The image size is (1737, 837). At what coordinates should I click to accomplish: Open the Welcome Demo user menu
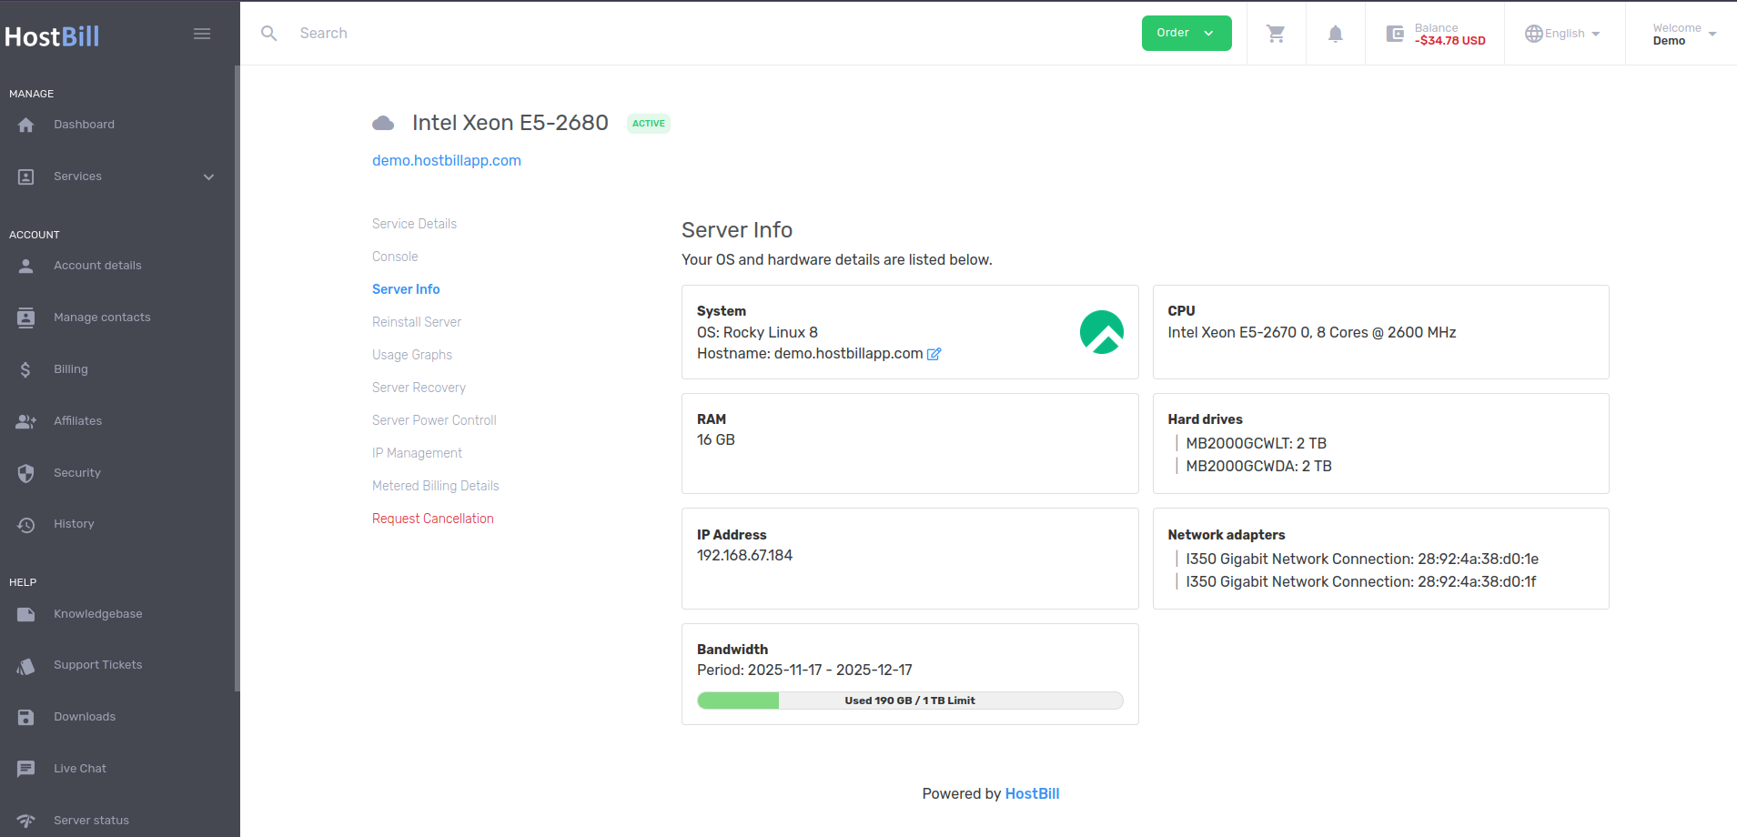(1683, 34)
